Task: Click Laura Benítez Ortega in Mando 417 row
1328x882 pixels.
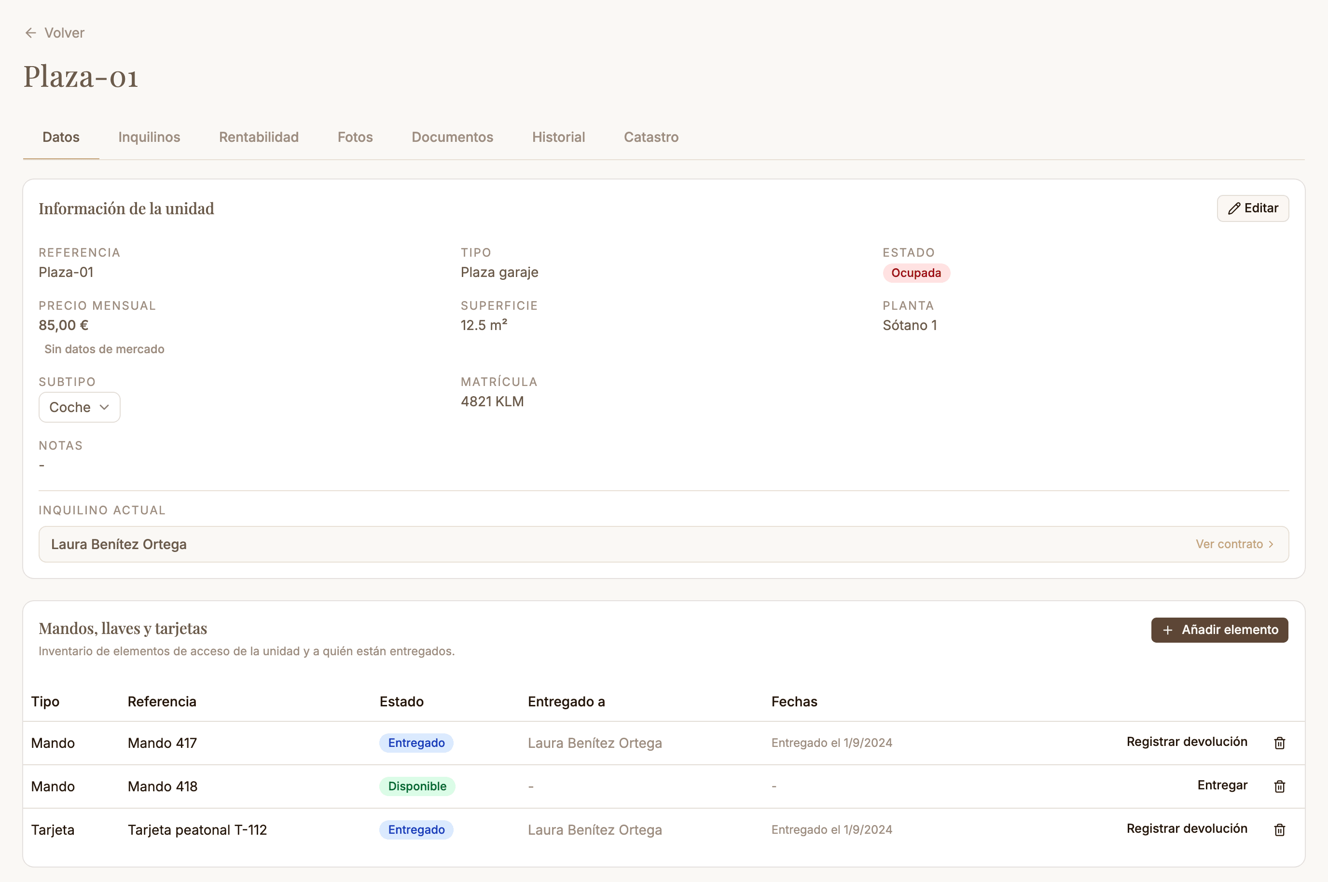Action: click(x=595, y=743)
